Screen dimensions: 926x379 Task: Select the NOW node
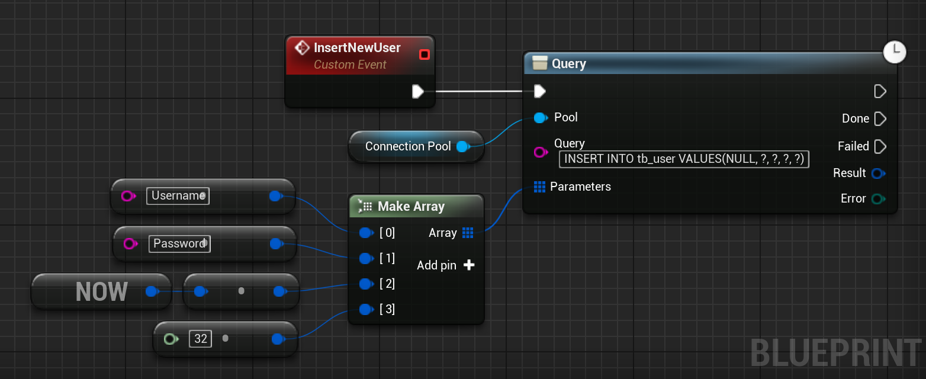point(101,291)
